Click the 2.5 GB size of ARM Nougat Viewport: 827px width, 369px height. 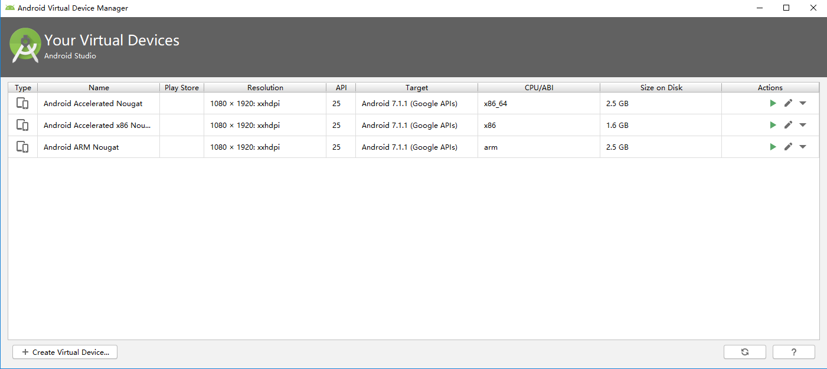coord(661,147)
